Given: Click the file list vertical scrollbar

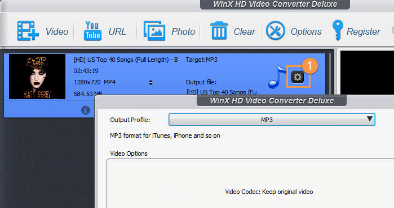Looking at the screenshot, I should tap(330, 74).
